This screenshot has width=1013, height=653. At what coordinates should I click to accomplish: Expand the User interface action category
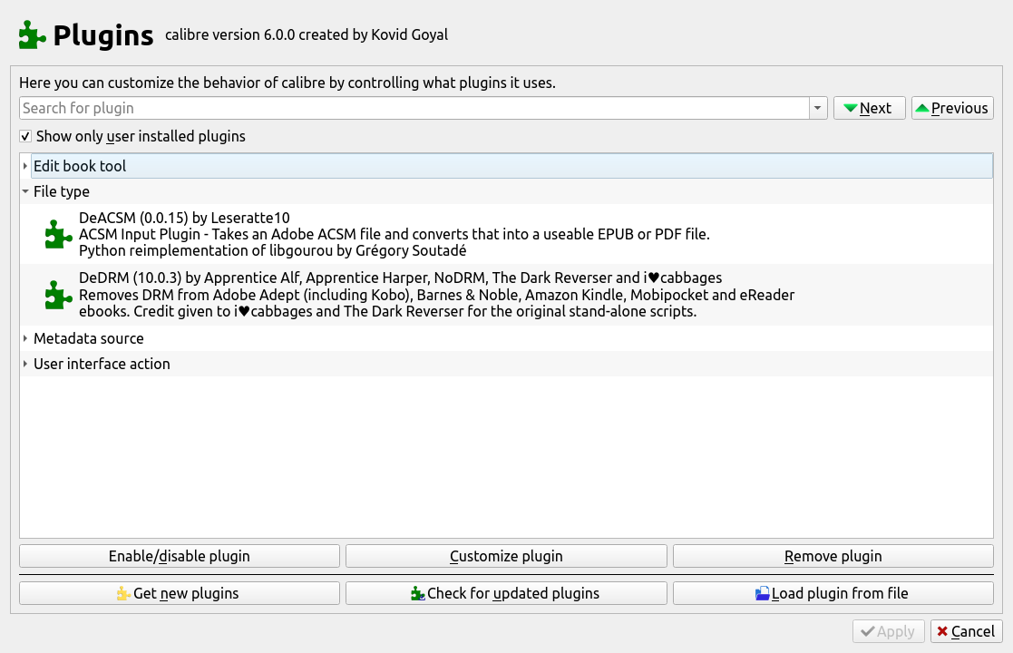pyautogui.click(x=25, y=364)
